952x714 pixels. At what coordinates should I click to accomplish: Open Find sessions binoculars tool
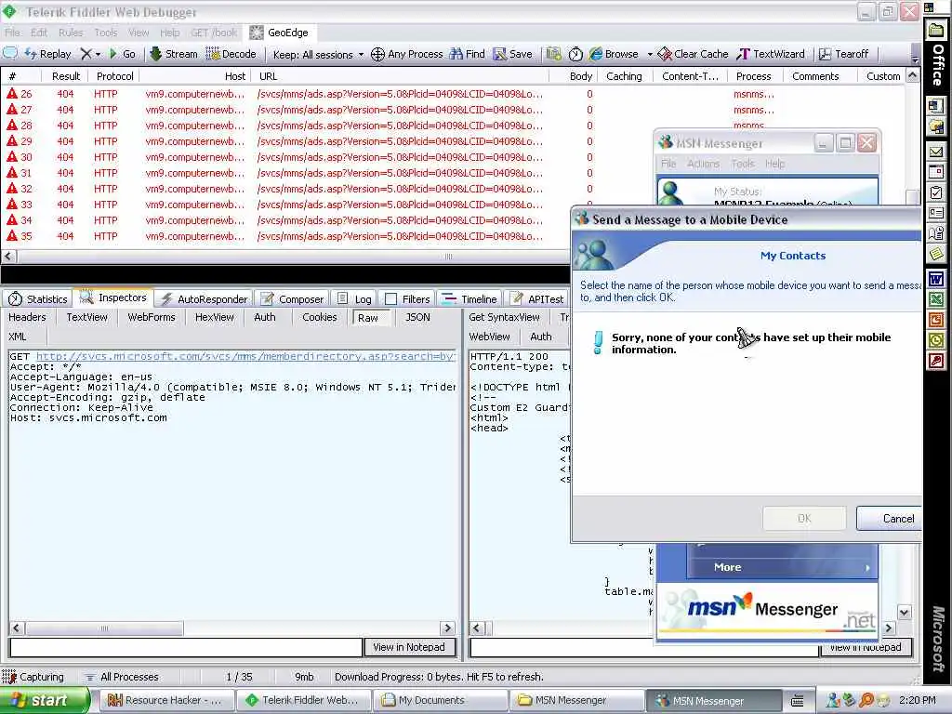click(x=467, y=54)
